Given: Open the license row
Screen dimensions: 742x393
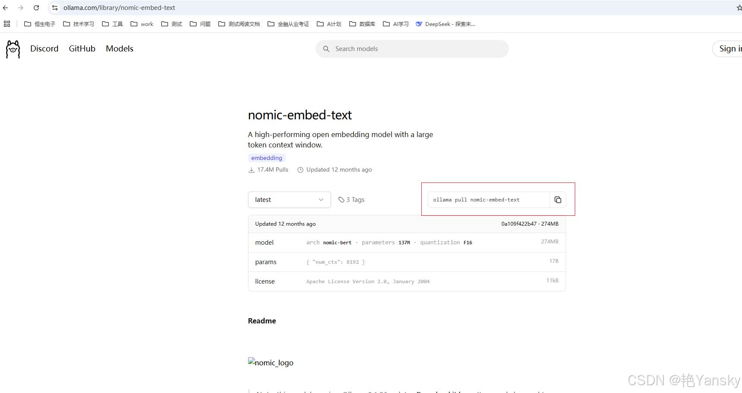Looking at the screenshot, I should (407, 281).
